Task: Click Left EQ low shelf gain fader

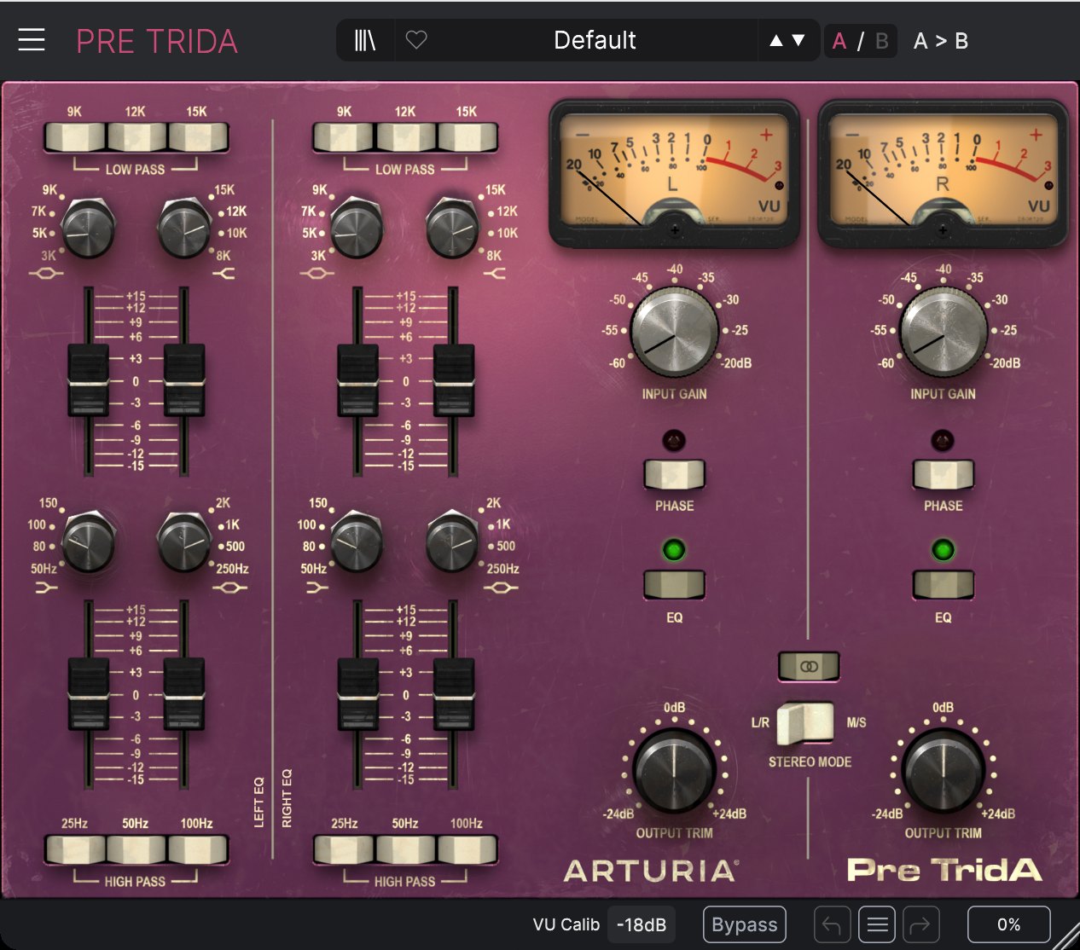Action: tap(88, 693)
